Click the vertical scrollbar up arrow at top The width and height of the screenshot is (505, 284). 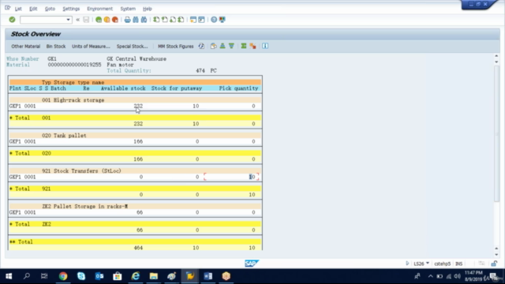tap(496, 56)
